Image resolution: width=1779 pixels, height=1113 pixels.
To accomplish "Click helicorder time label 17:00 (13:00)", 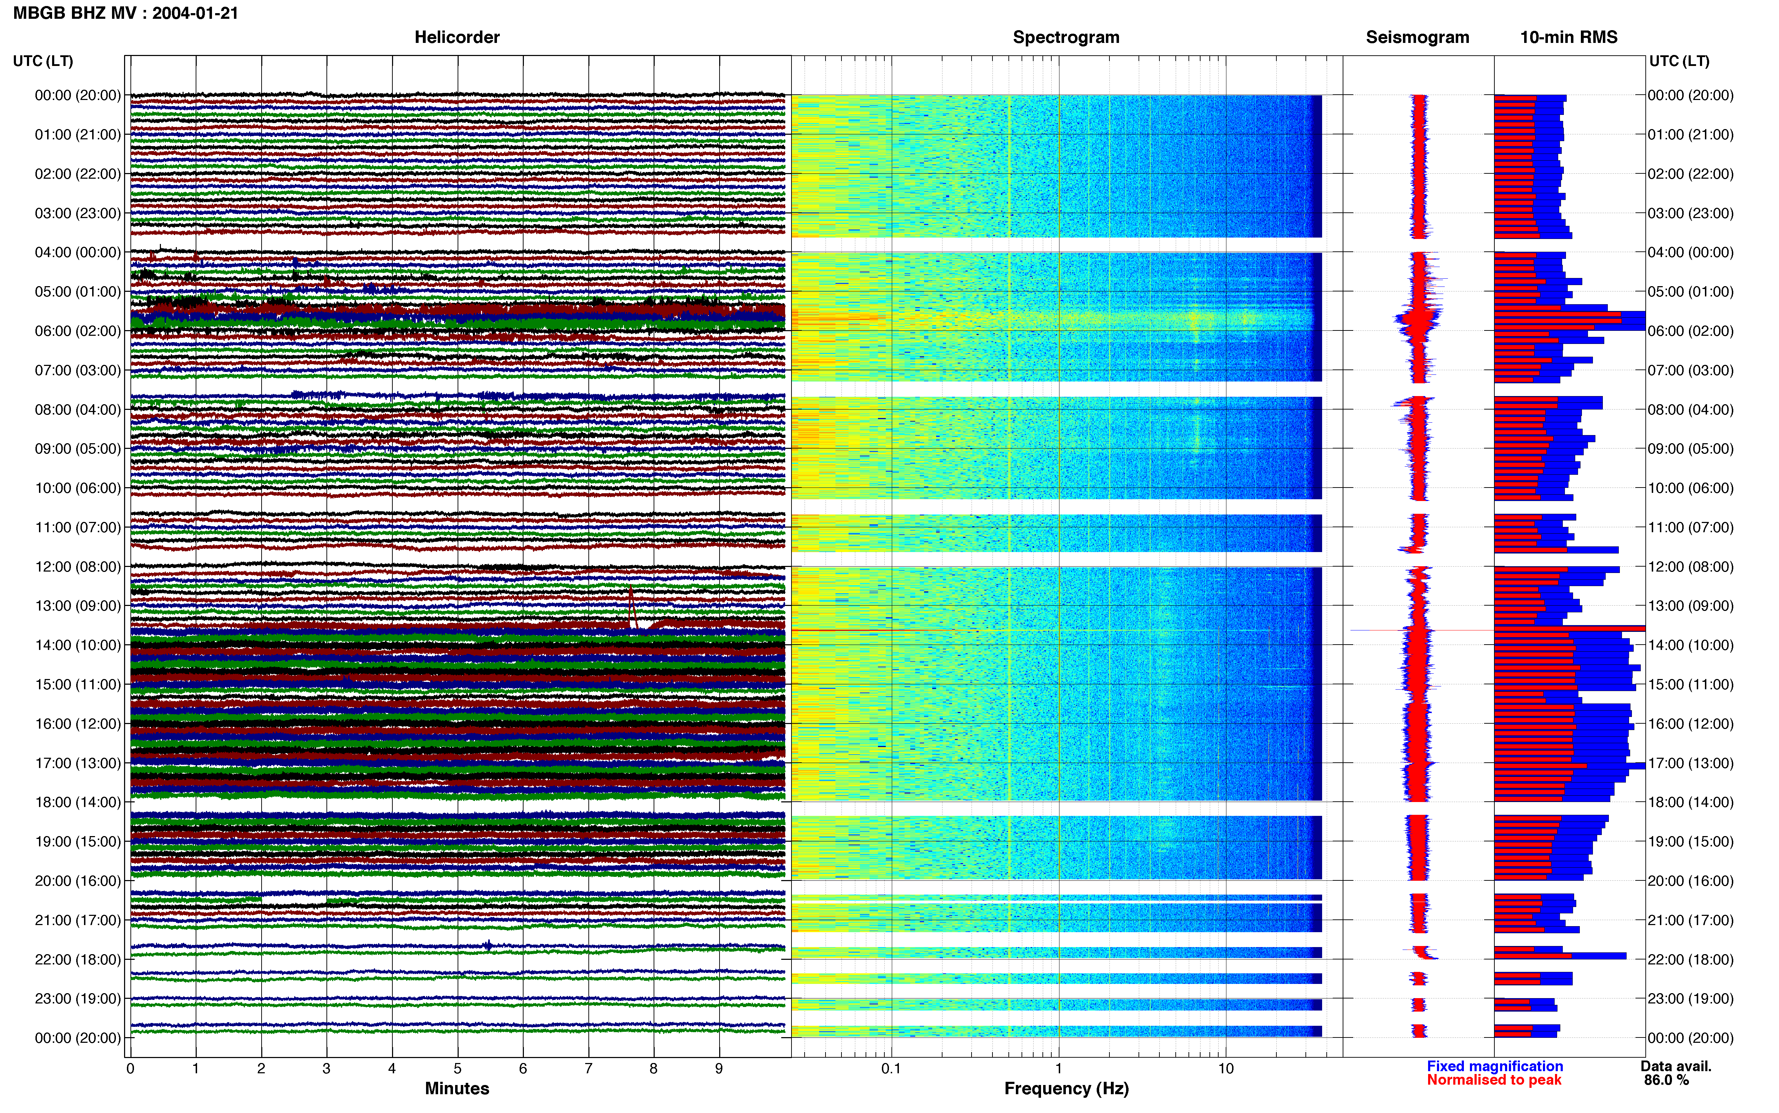I will click(x=78, y=763).
